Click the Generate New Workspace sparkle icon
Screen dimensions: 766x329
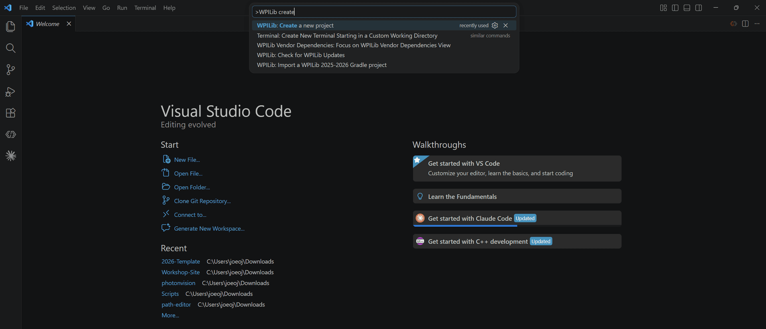tap(166, 228)
